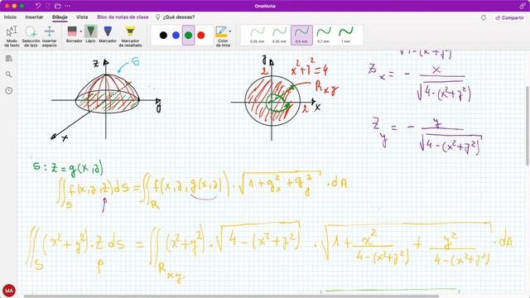The height and width of the screenshot is (298, 530).
Task: Pick the blue ink color
Action: [176, 35]
